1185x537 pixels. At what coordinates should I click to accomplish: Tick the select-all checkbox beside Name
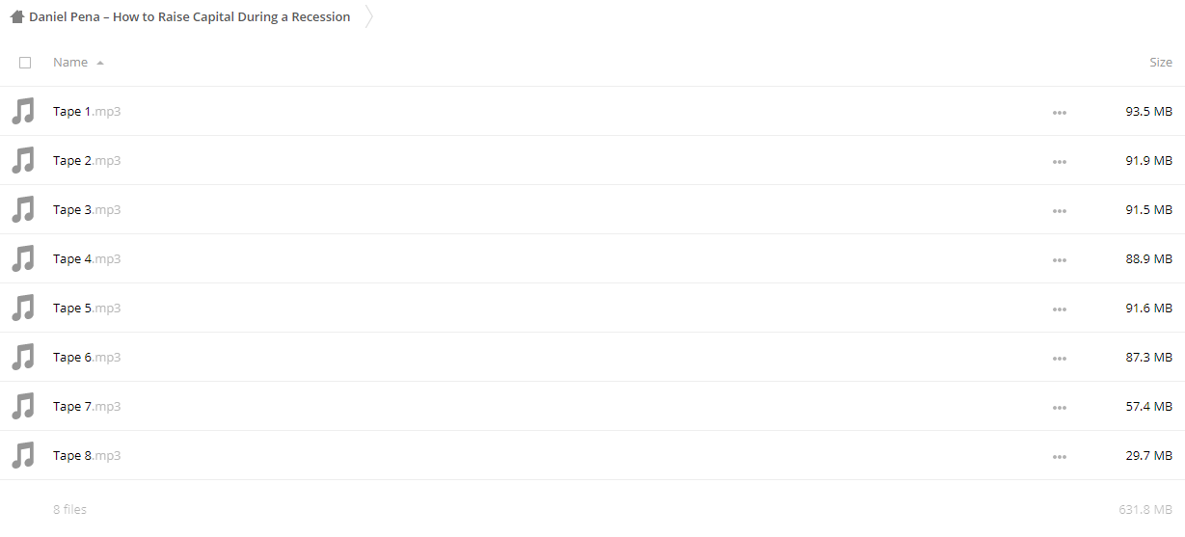pos(25,62)
